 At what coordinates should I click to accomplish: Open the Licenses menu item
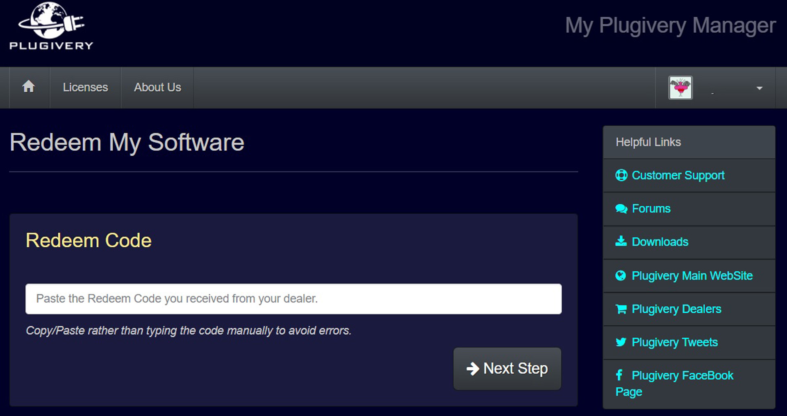click(85, 87)
